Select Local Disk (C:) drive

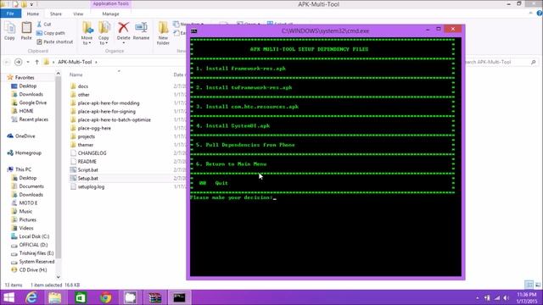click(34, 236)
